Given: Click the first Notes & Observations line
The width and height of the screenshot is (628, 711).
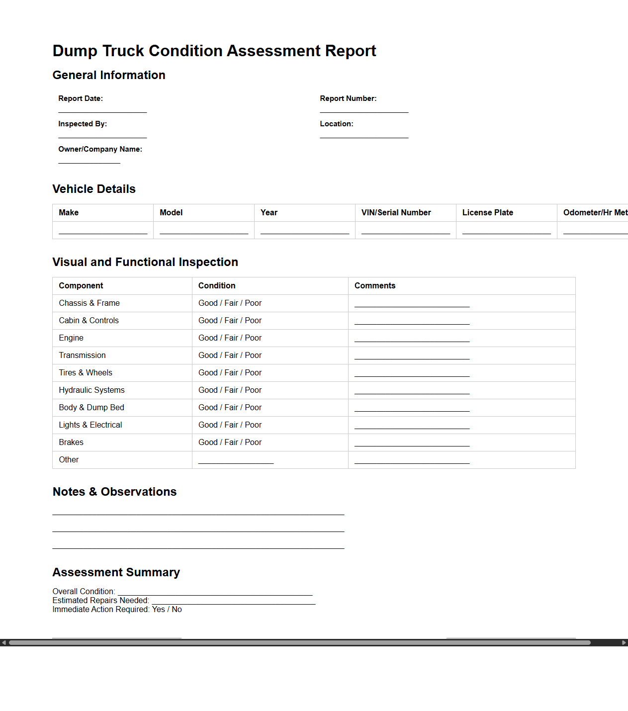Looking at the screenshot, I should tap(198, 514).
